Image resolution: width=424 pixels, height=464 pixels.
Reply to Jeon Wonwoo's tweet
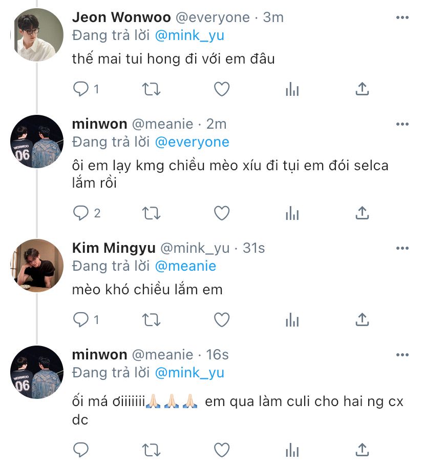(x=81, y=89)
